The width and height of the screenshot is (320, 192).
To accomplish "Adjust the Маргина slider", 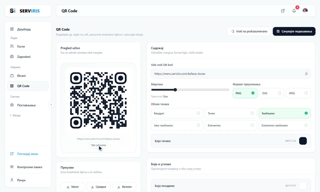I will click(x=190, y=90).
